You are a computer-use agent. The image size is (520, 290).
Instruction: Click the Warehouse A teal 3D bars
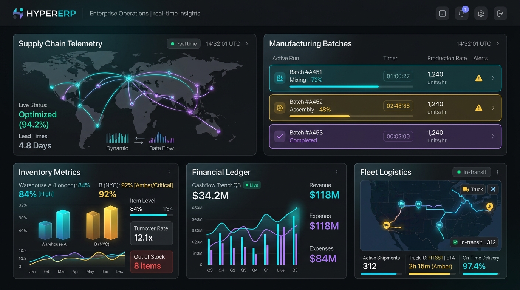54,225
